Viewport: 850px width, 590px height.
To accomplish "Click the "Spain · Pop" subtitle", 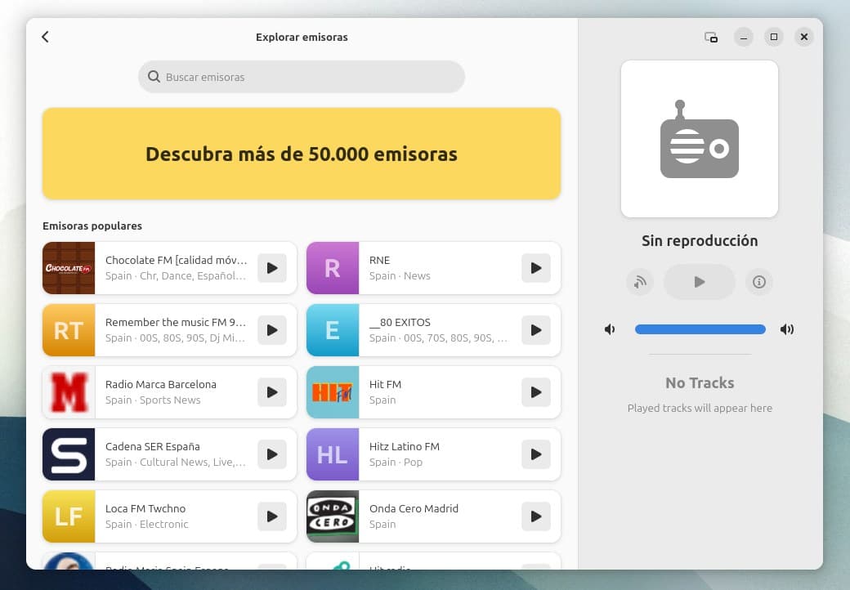I will coord(396,463).
